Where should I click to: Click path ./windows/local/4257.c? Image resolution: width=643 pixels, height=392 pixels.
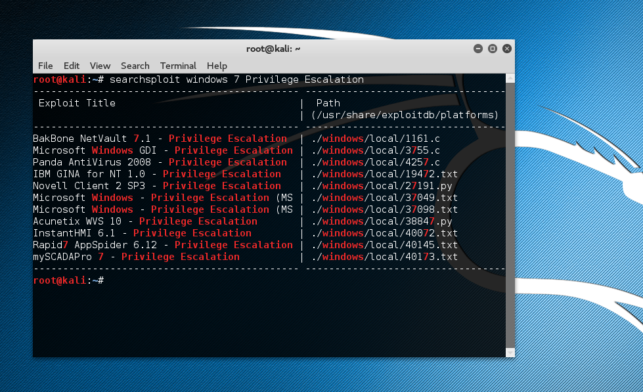(375, 162)
